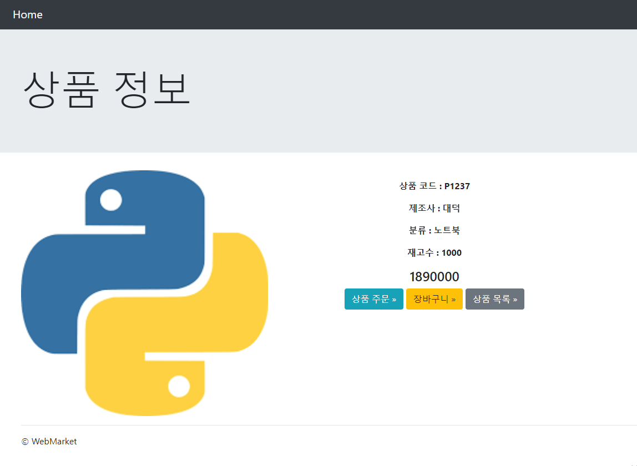Go to 상품 목록 button

pyautogui.click(x=495, y=299)
